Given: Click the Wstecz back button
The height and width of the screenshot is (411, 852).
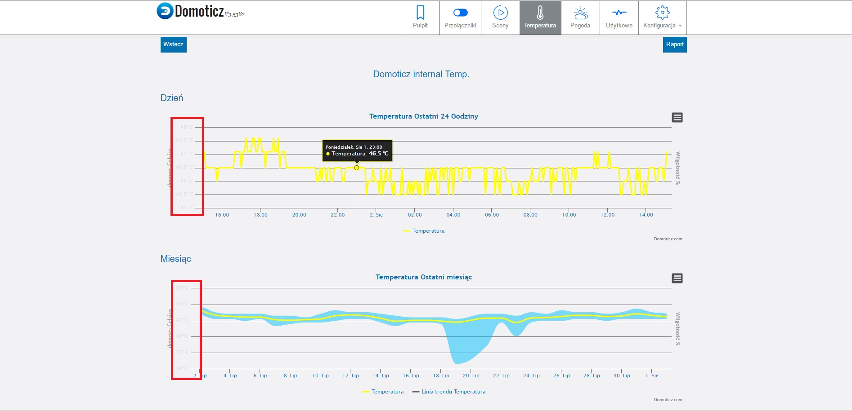Looking at the screenshot, I should pyautogui.click(x=173, y=44).
